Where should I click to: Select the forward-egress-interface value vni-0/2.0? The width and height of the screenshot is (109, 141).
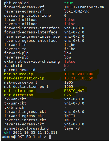click(x=74, y=32)
